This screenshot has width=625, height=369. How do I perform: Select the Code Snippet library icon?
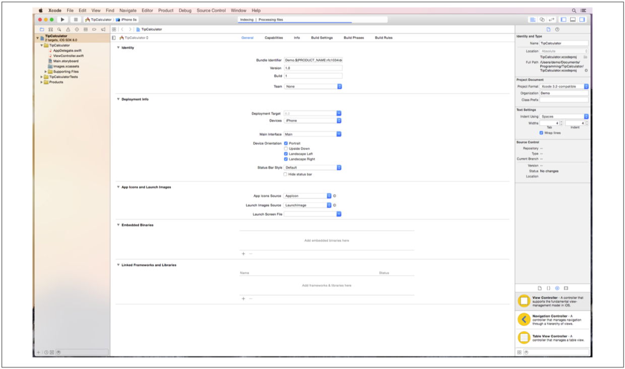tap(548, 288)
